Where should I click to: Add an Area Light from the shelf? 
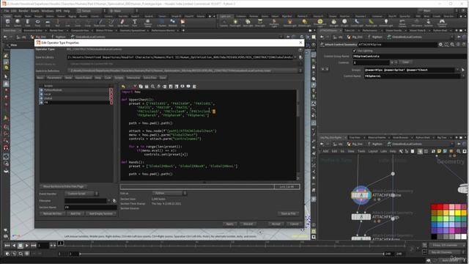(260, 23)
